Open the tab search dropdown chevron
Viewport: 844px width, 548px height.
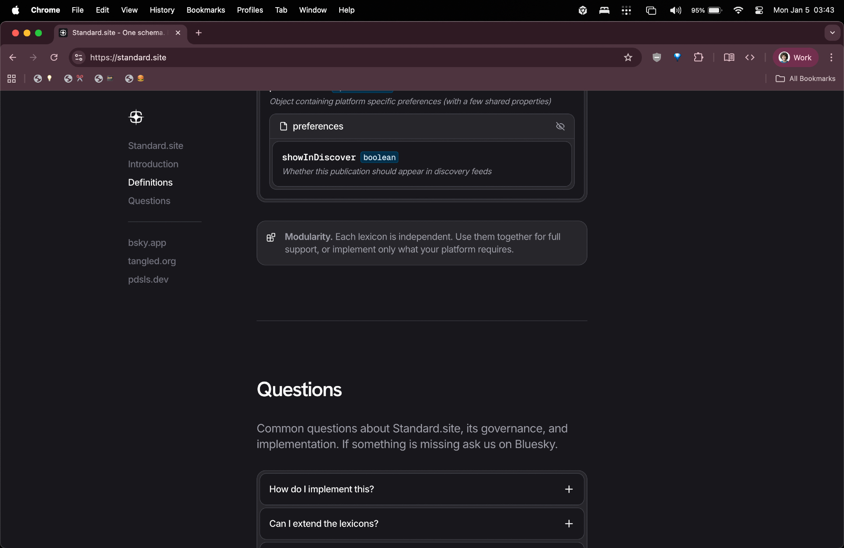(x=832, y=32)
